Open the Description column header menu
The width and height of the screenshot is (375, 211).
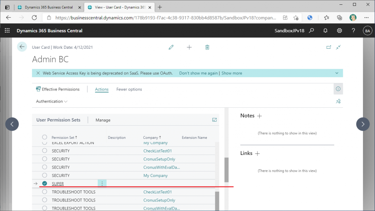click(117, 138)
